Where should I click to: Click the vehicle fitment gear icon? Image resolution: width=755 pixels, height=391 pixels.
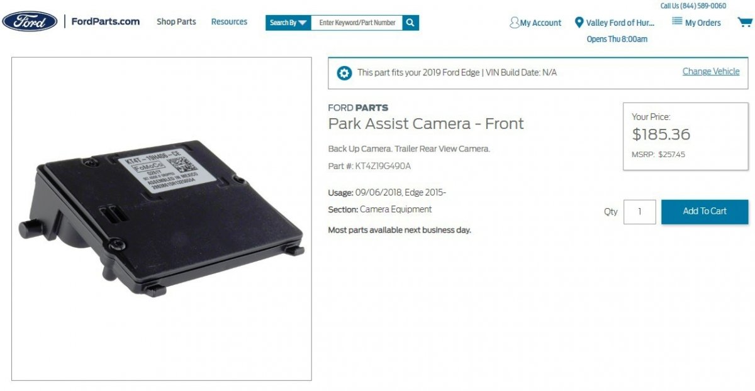click(x=344, y=73)
